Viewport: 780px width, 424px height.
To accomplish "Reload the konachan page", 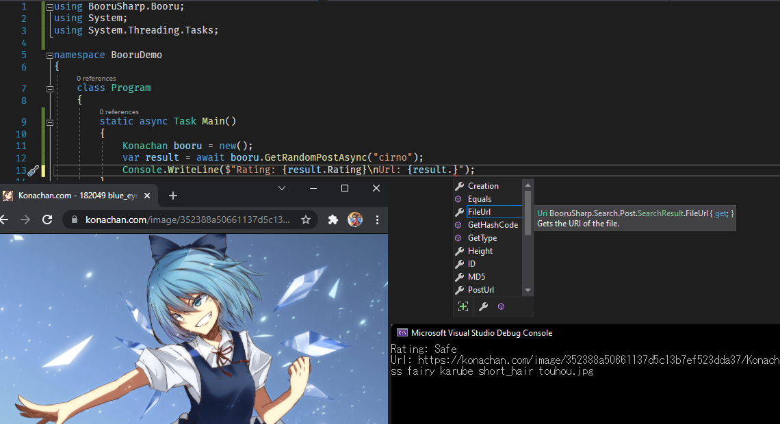I will pyautogui.click(x=47, y=220).
